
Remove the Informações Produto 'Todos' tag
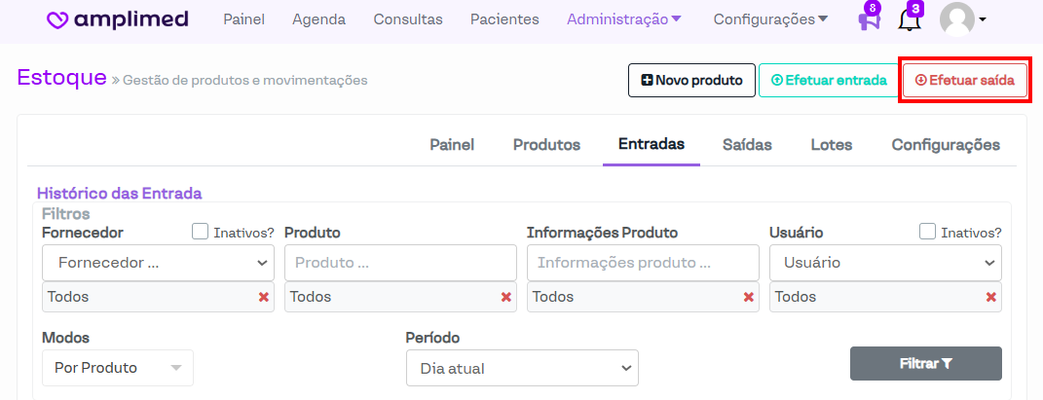tap(748, 297)
